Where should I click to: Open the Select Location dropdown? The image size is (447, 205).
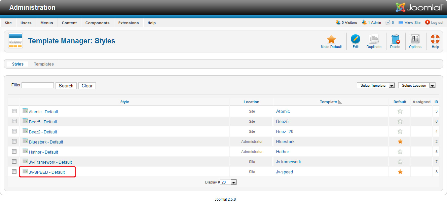tap(417, 85)
